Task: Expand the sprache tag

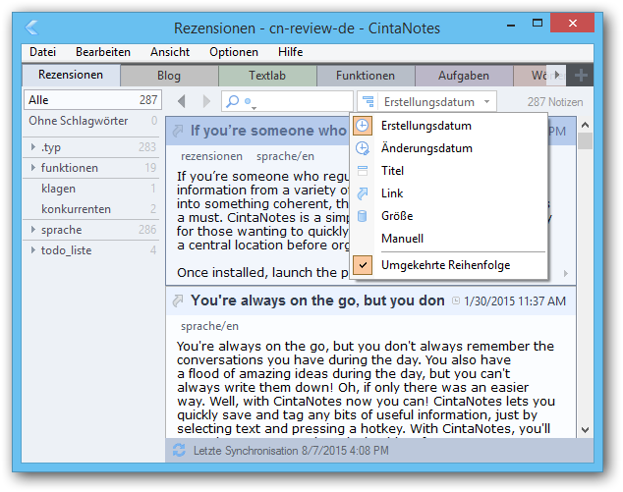Action: click(x=33, y=230)
